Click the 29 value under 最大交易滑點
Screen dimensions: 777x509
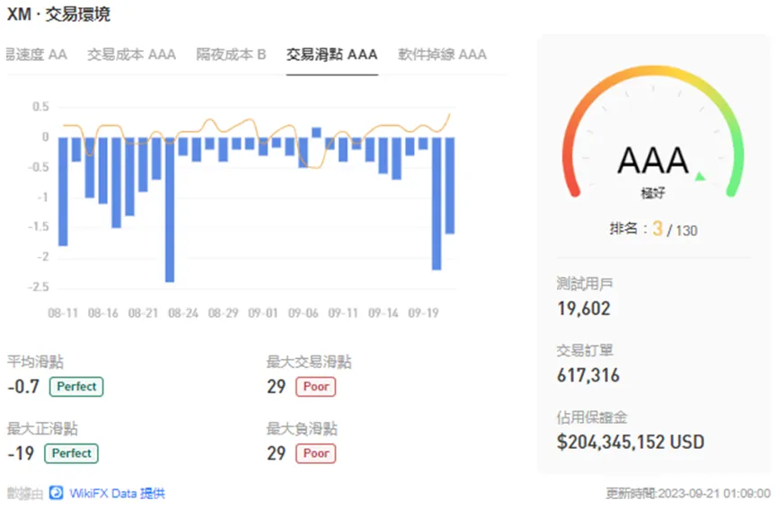tap(276, 386)
